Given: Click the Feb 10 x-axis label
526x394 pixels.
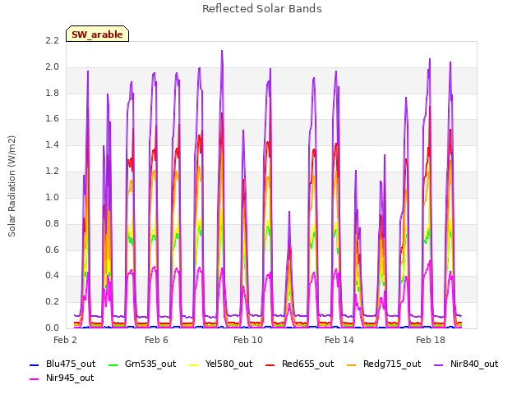Looking at the screenshot, I should pyautogui.click(x=248, y=340).
